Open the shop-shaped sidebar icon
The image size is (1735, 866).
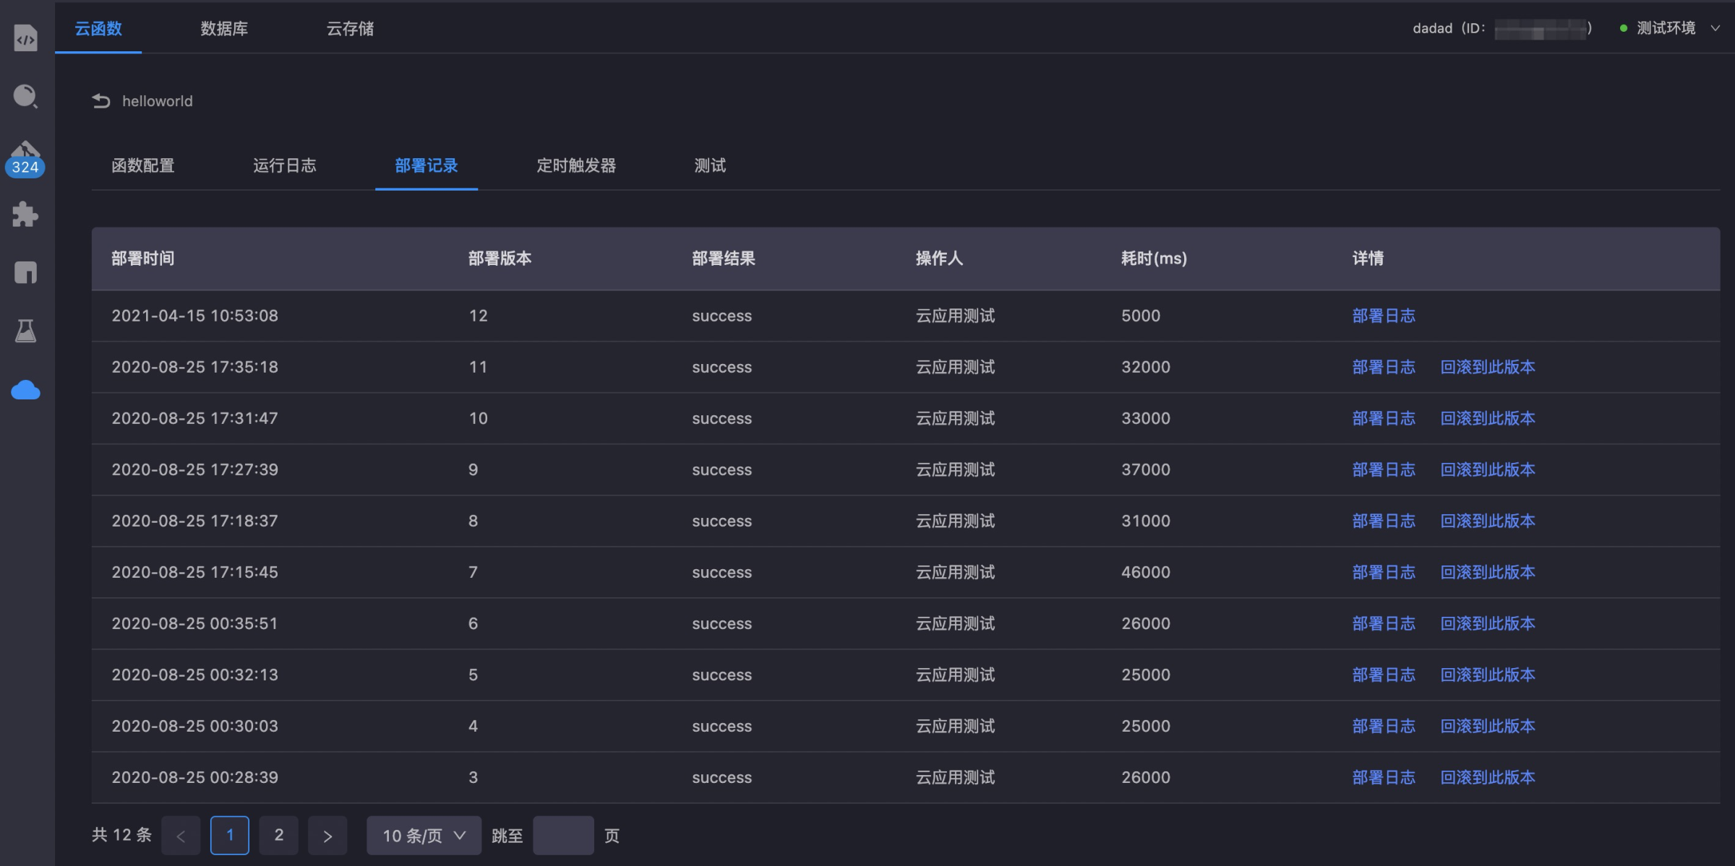click(x=25, y=272)
